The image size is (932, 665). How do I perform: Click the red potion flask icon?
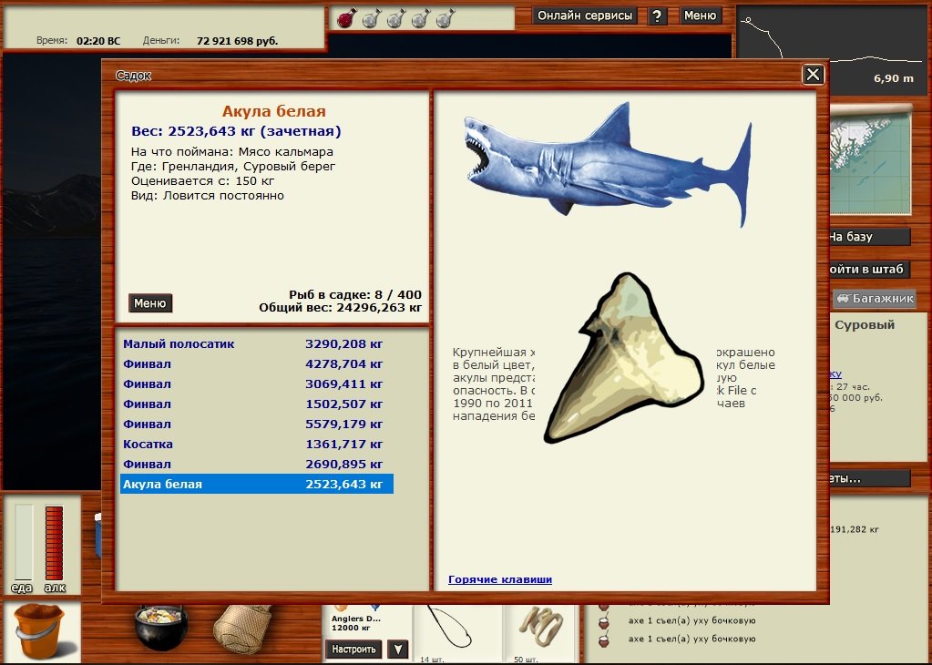346,18
